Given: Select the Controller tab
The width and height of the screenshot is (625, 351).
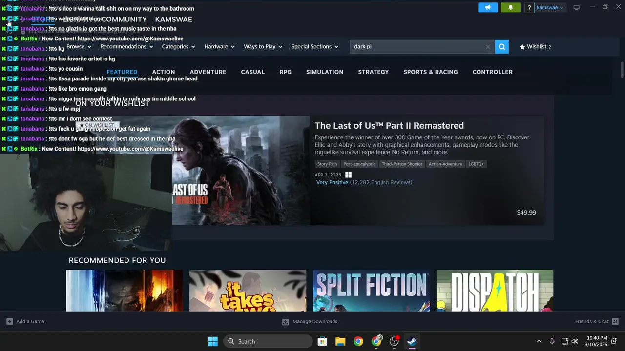Looking at the screenshot, I should point(493,72).
